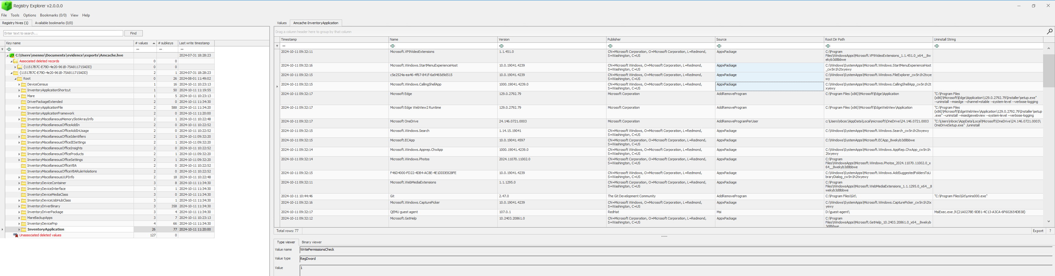
Task: Click the Registry Explorer app logo icon
Action: (x=6, y=6)
